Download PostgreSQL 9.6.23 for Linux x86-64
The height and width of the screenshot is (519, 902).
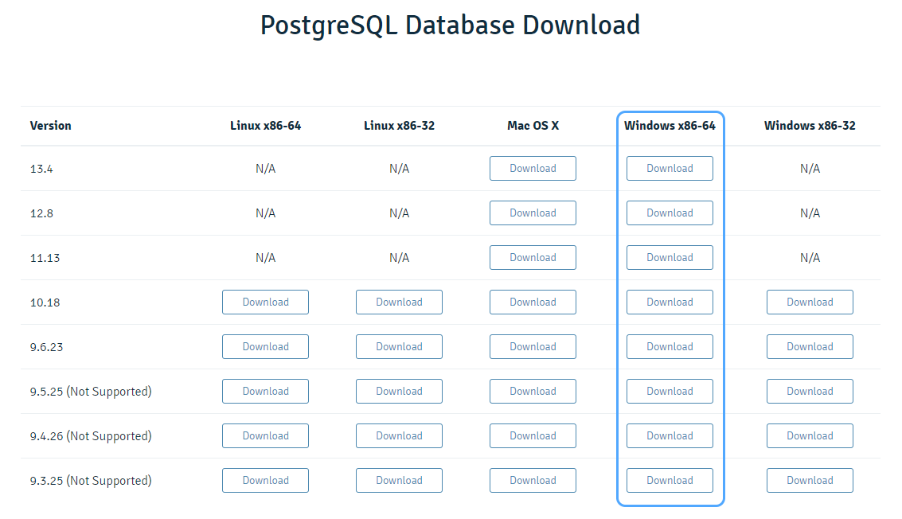coord(265,346)
